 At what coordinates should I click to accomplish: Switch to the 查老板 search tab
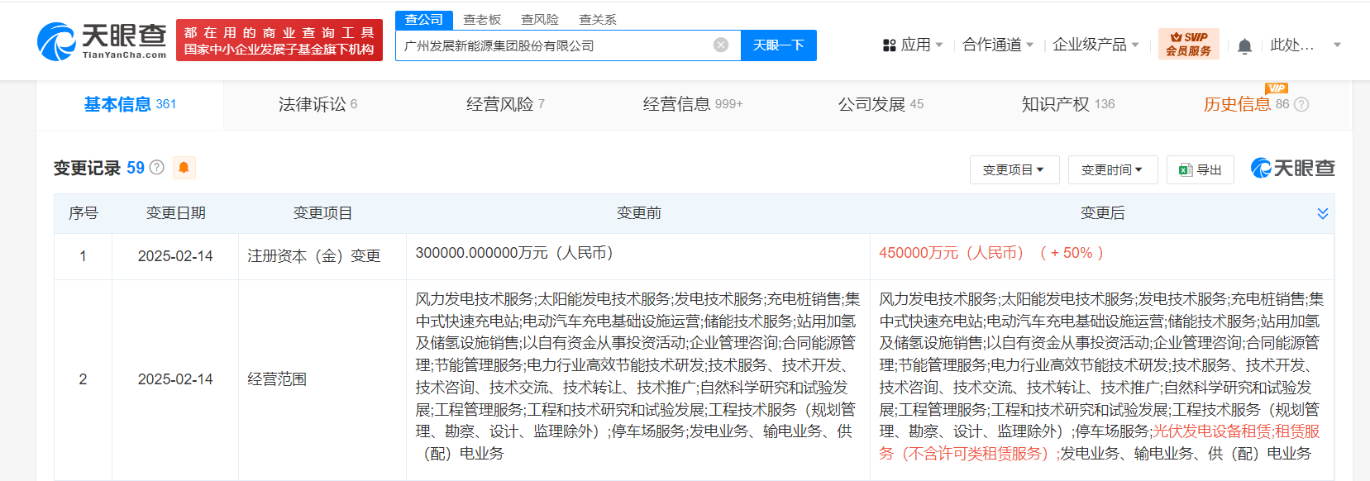(482, 20)
